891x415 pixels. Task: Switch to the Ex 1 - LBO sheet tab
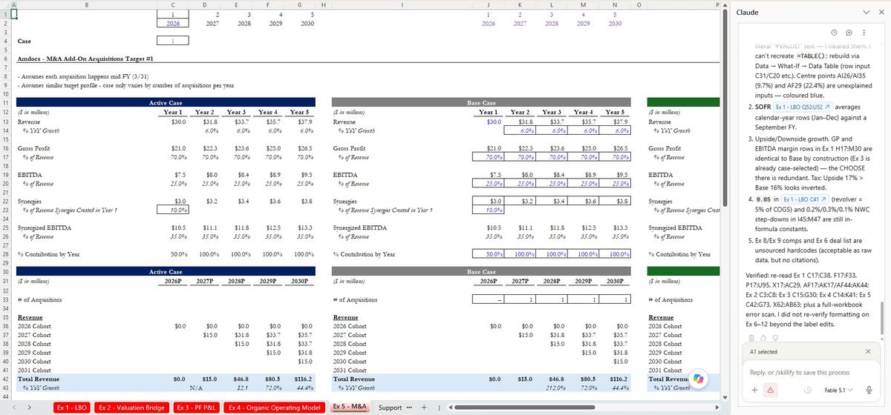point(72,408)
